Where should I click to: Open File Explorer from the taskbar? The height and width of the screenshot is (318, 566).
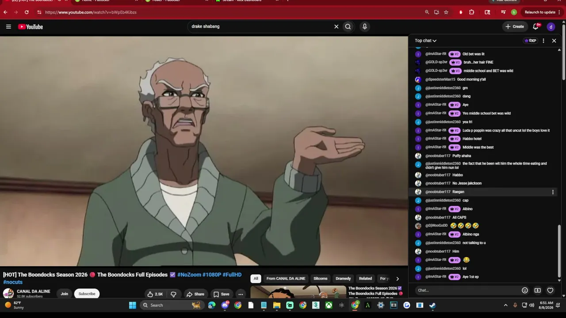(277, 305)
